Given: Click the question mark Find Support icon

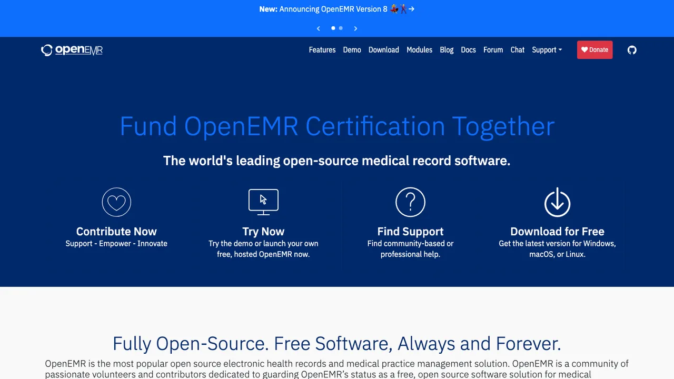Looking at the screenshot, I should (410, 202).
